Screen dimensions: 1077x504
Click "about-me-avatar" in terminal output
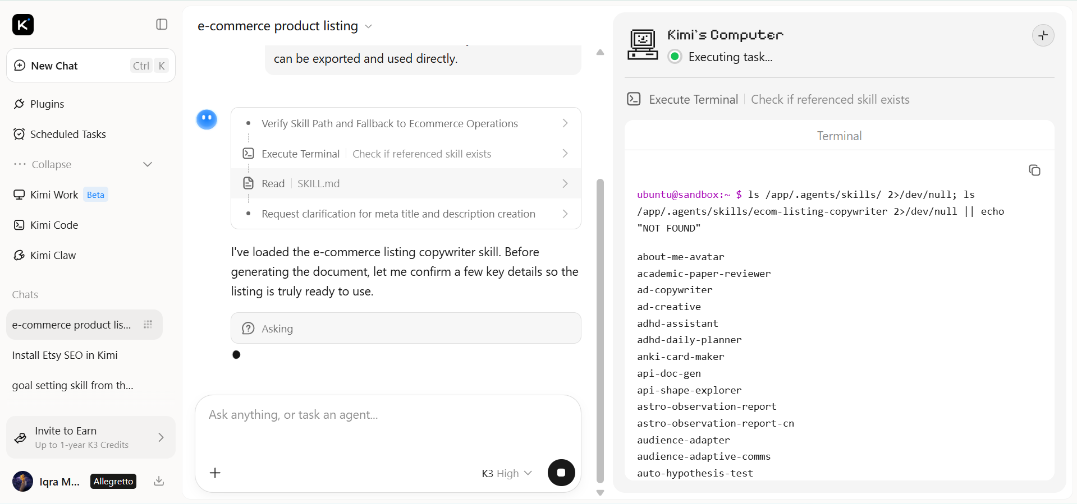tap(680, 257)
